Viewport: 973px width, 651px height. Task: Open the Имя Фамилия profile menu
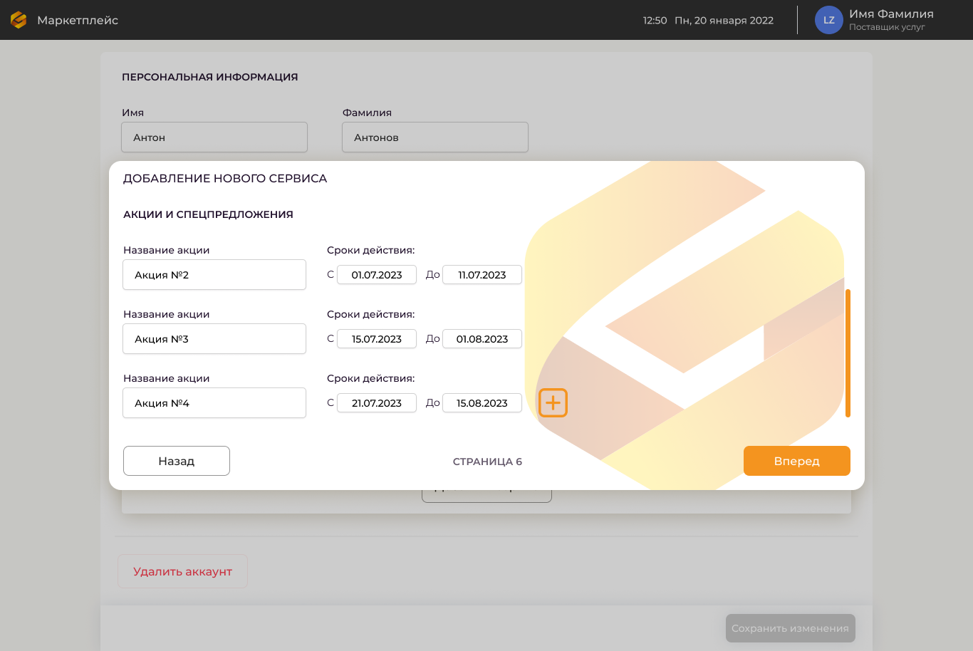[890, 20]
